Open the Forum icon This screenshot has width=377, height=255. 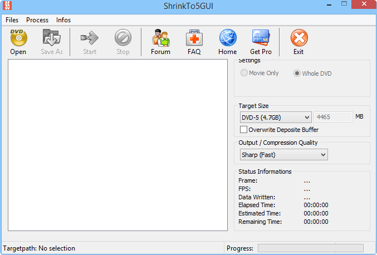tap(160, 38)
